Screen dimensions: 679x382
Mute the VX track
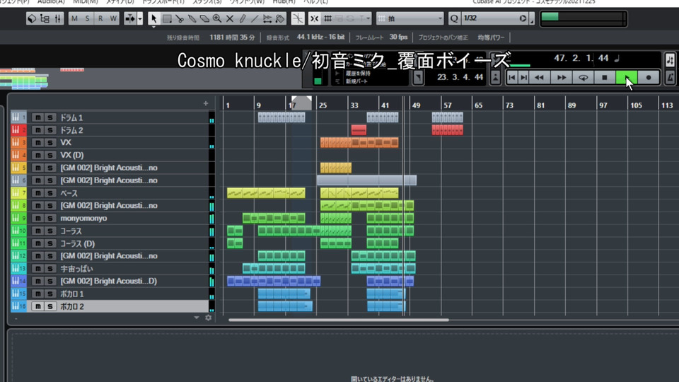pyautogui.click(x=37, y=142)
